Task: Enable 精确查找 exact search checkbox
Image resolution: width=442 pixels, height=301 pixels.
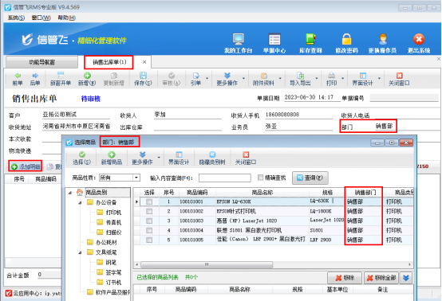Action: click(x=260, y=178)
